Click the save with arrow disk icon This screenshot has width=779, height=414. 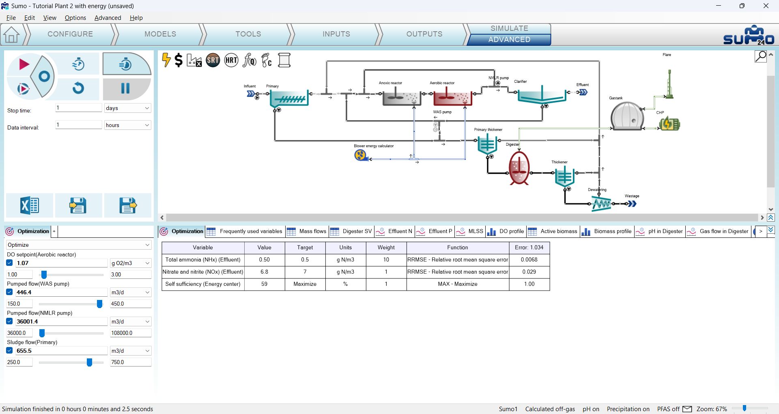click(x=128, y=205)
